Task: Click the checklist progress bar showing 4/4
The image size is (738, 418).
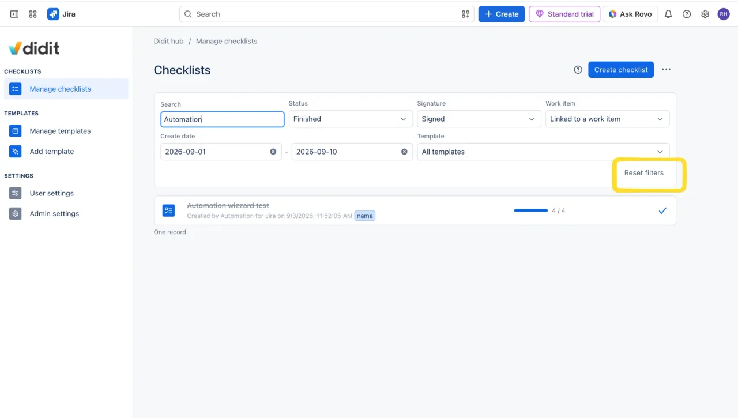Action: 530,210
